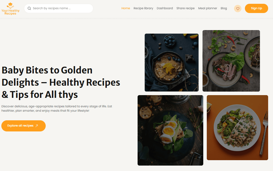This screenshot has height=171, width=273.
Task: Click the Discover delicious recipes description text
Action: coord(57,108)
